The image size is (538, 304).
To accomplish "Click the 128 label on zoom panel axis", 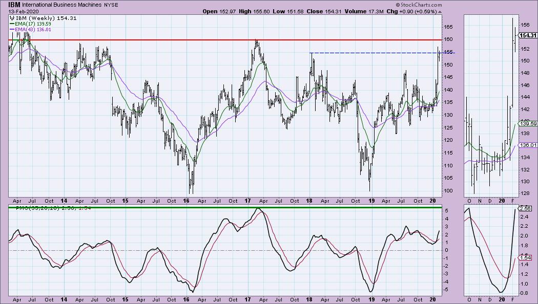I will (x=525, y=193).
